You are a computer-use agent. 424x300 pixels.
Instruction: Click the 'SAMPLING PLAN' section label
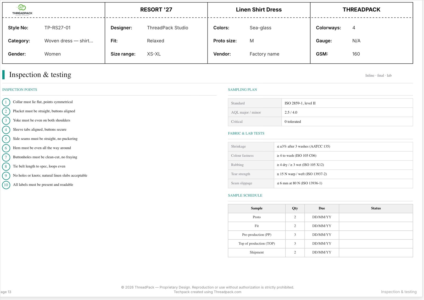(242, 90)
